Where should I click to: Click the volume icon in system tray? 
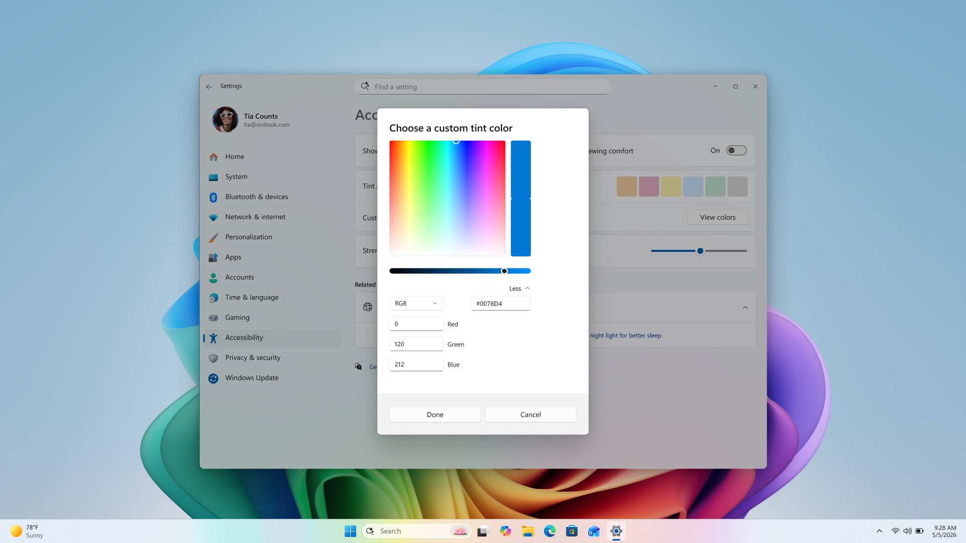coord(908,531)
